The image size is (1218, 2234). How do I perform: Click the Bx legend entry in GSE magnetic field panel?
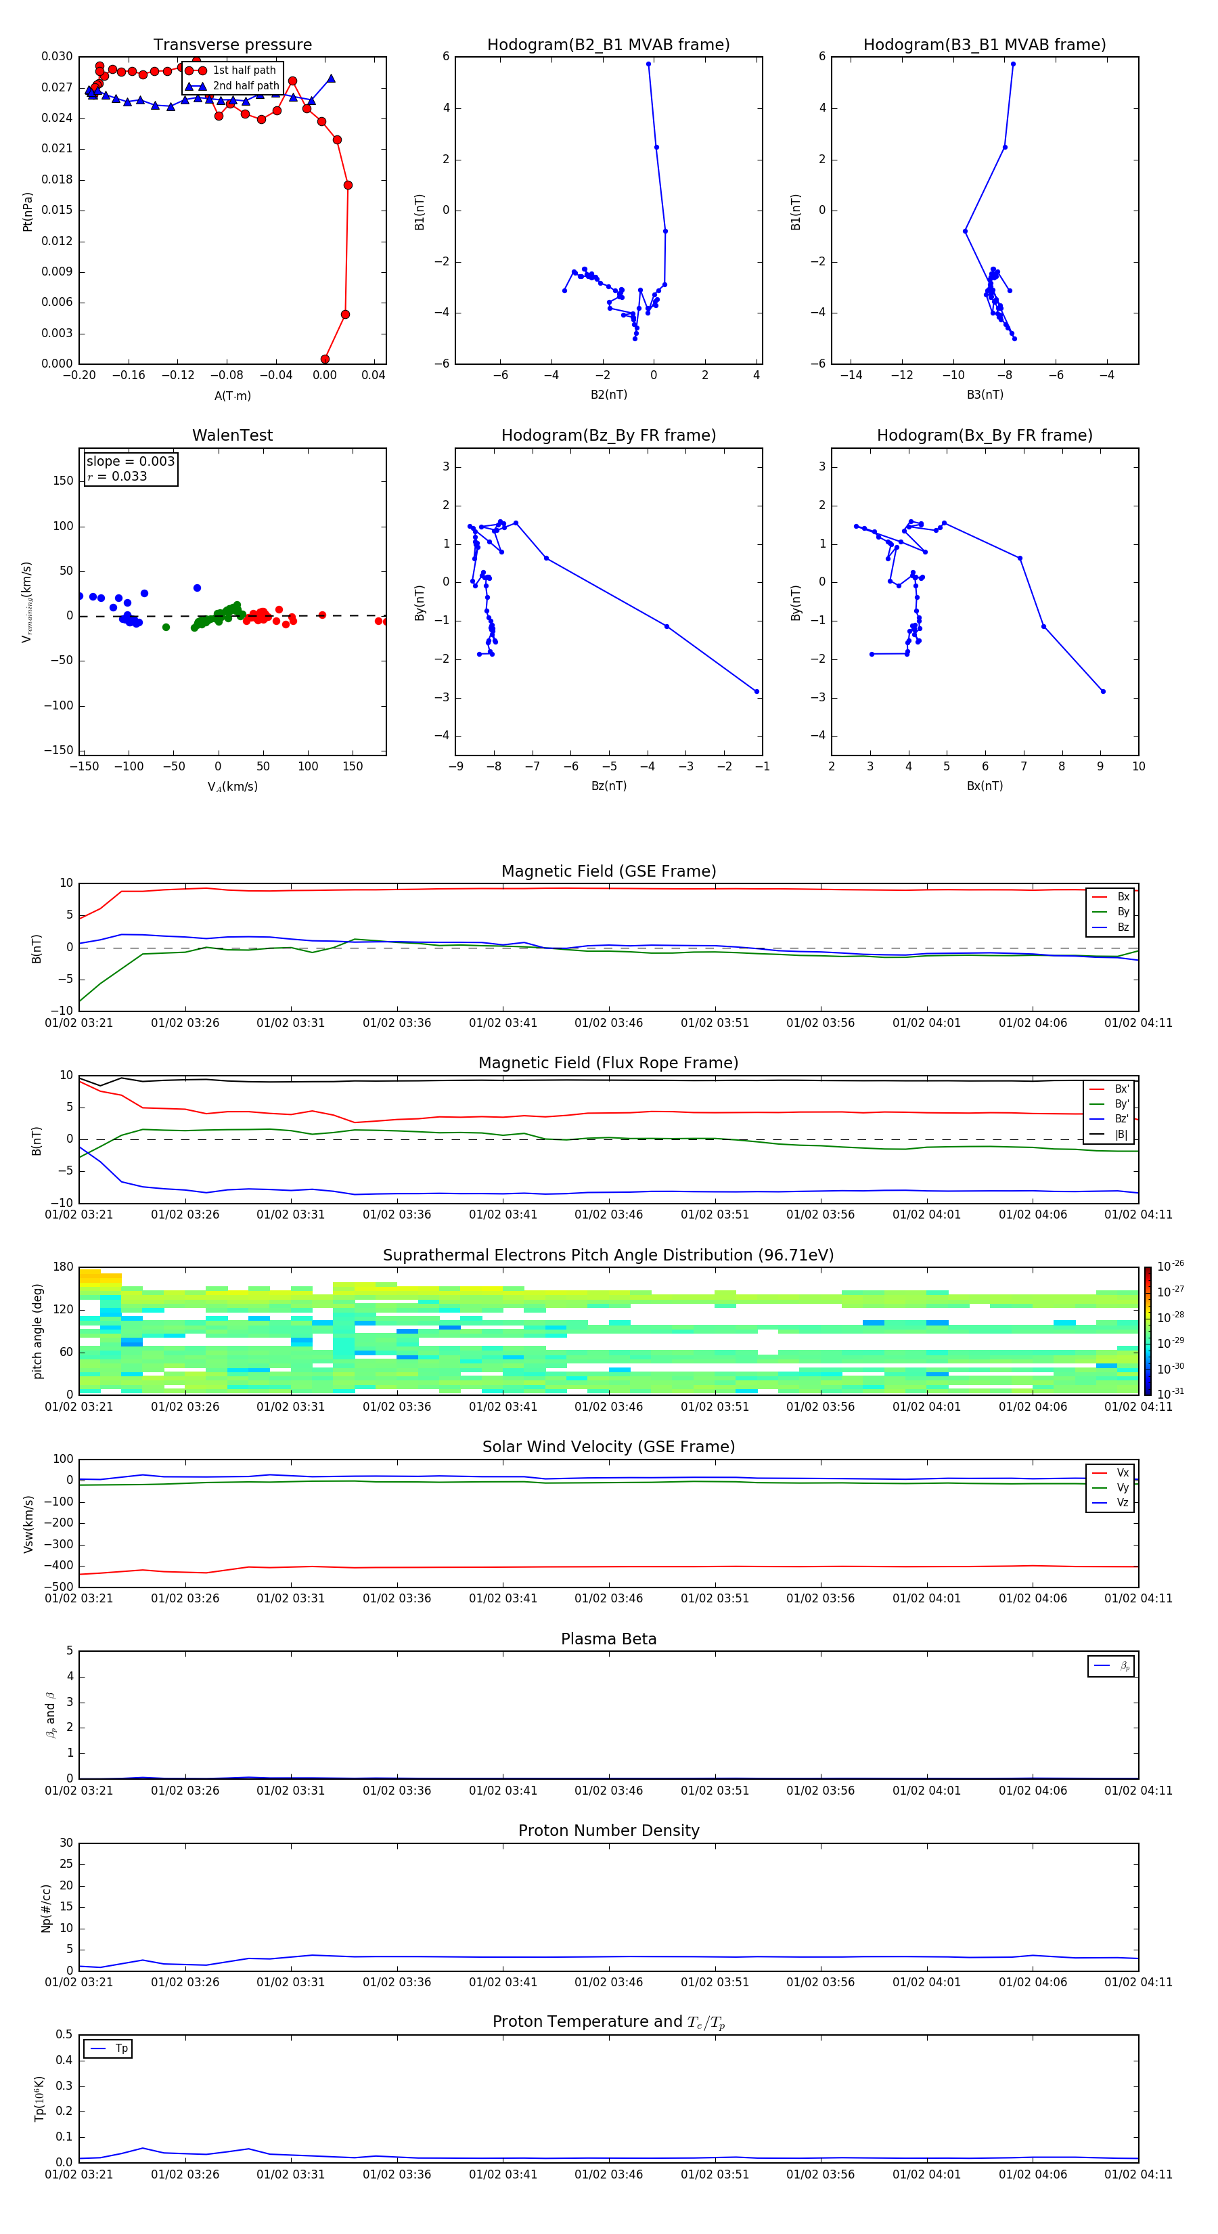coord(1110,897)
